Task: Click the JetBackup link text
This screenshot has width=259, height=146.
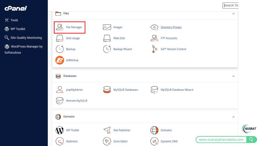Action: point(72,60)
